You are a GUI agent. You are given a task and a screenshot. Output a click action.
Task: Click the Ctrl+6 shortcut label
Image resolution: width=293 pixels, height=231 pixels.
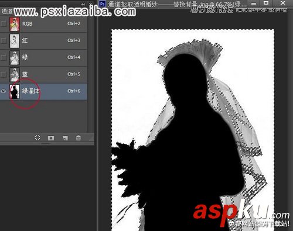[x=74, y=91]
